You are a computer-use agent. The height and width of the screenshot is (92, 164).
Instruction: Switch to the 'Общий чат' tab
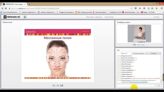coord(124,53)
